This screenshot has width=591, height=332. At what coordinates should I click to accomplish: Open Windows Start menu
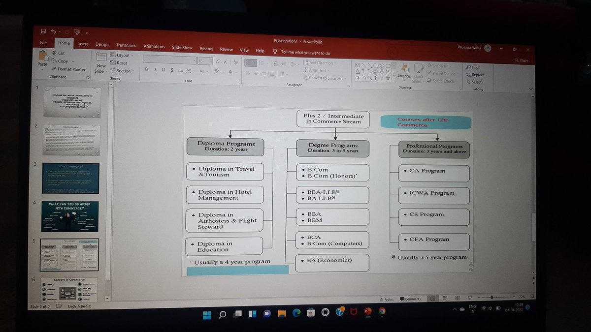(207, 314)
